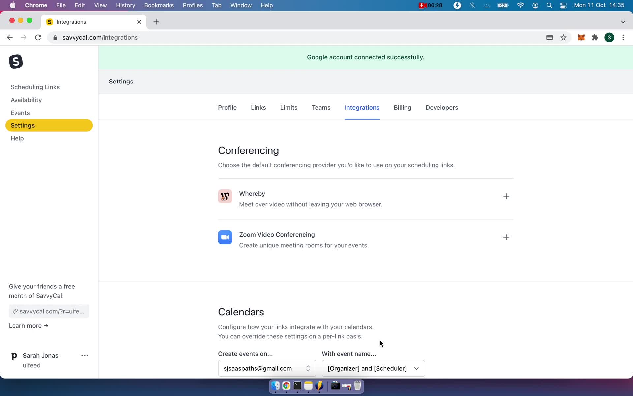The image size is (633, 396).
Task: Switch to the Billing tab
Action: [403, 107]
